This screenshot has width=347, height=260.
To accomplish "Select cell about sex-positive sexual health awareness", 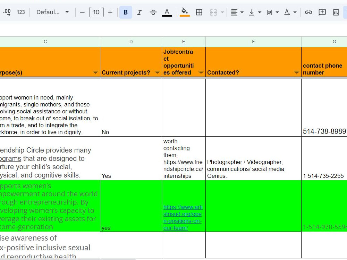I will pos(50,245).
